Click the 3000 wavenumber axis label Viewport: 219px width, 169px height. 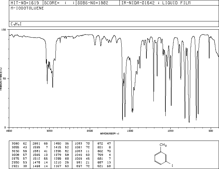click(49, 131)
